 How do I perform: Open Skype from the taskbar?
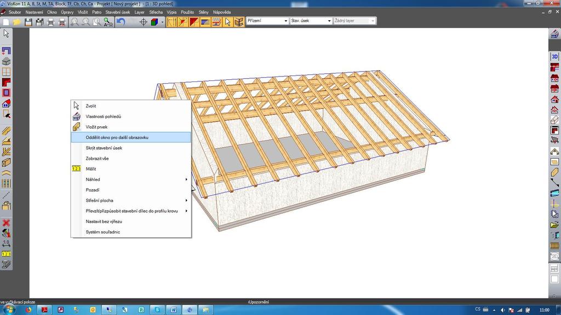157,310
